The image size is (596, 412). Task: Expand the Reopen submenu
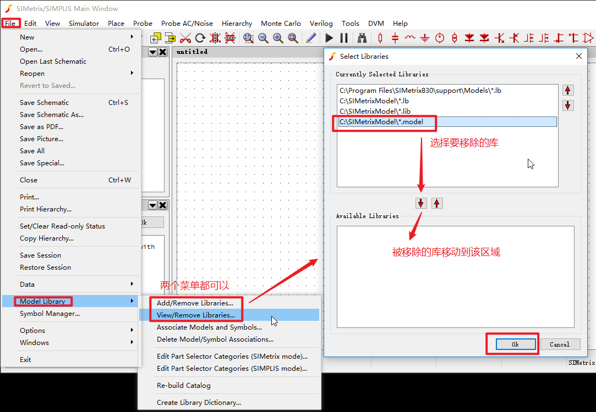[32, 73]
